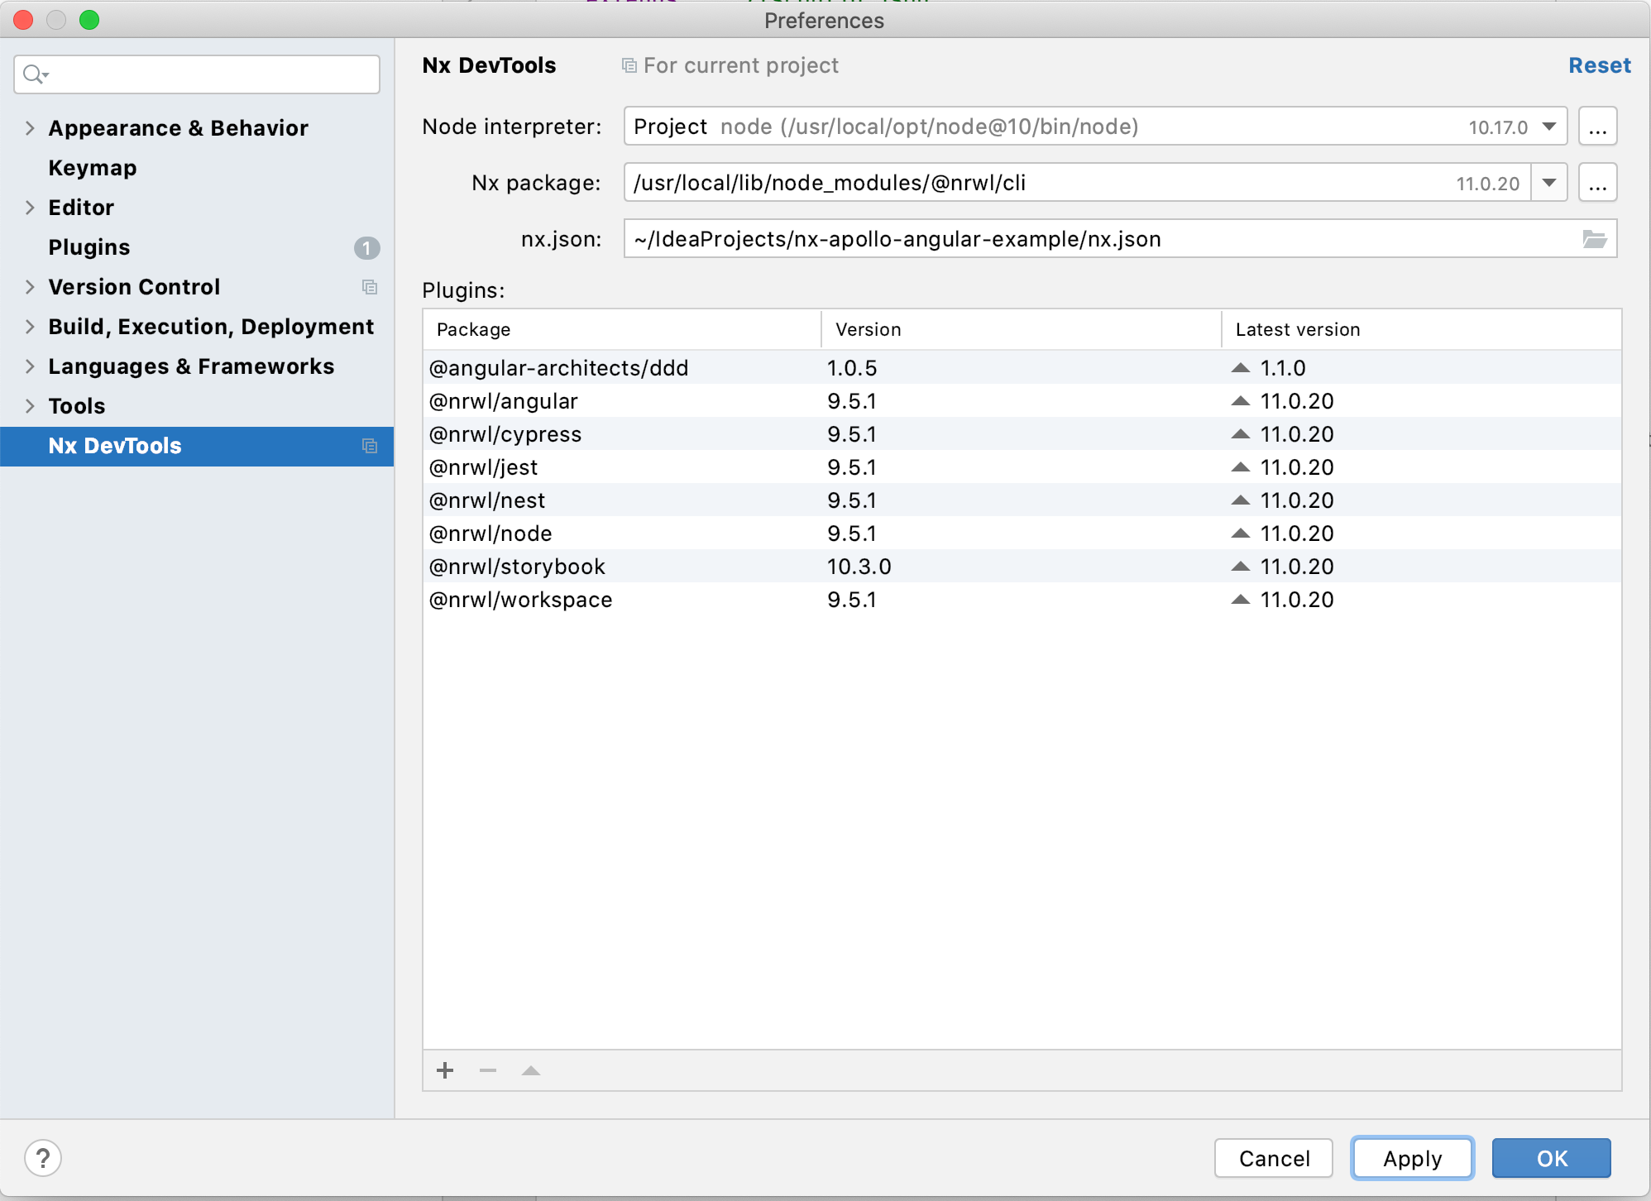Open the Plugins settings page
This screenshot has height=1201, width=1651.
pos(89,246)
